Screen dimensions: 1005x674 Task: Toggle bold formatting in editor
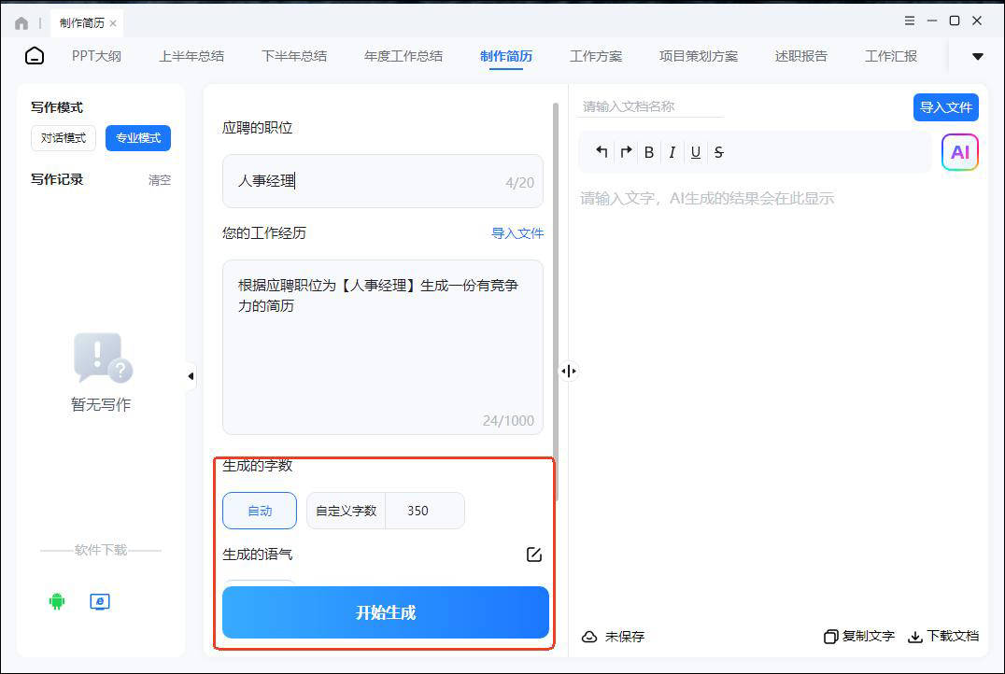[x=649, y=152]
